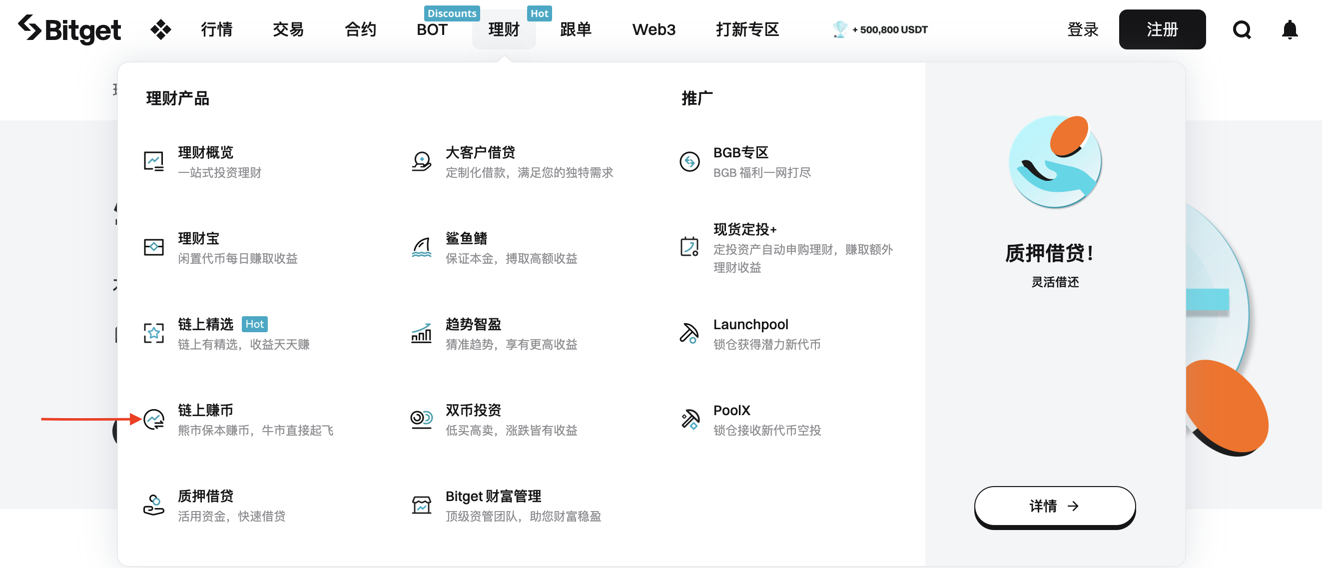Open the notifications bell
Viewport: 1322px width, 568px height.
click(1289, 30)
